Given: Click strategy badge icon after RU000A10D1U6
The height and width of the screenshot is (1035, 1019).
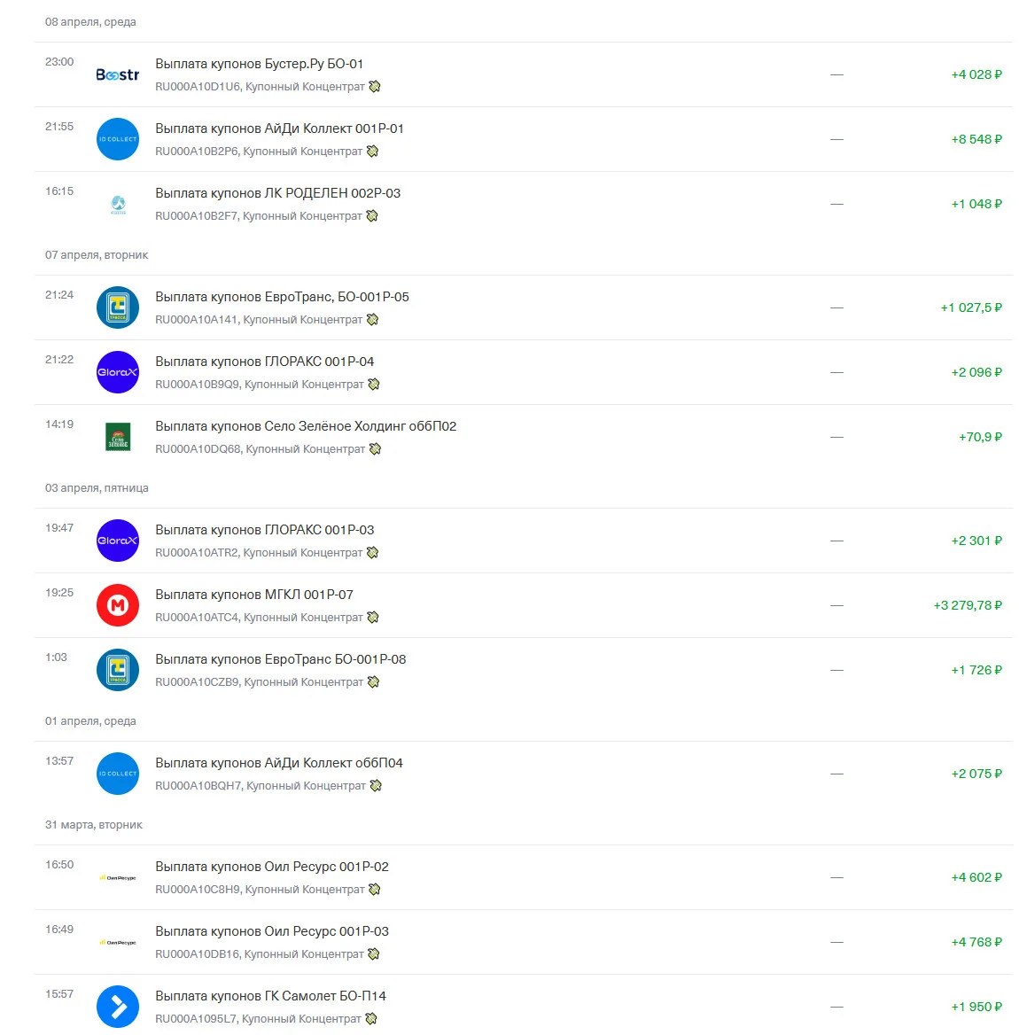Looking at the screenshot, I should coord(375,87).
